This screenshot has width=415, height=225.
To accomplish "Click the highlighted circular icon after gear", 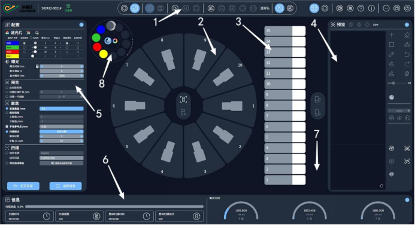I will [x=135, y=8].
